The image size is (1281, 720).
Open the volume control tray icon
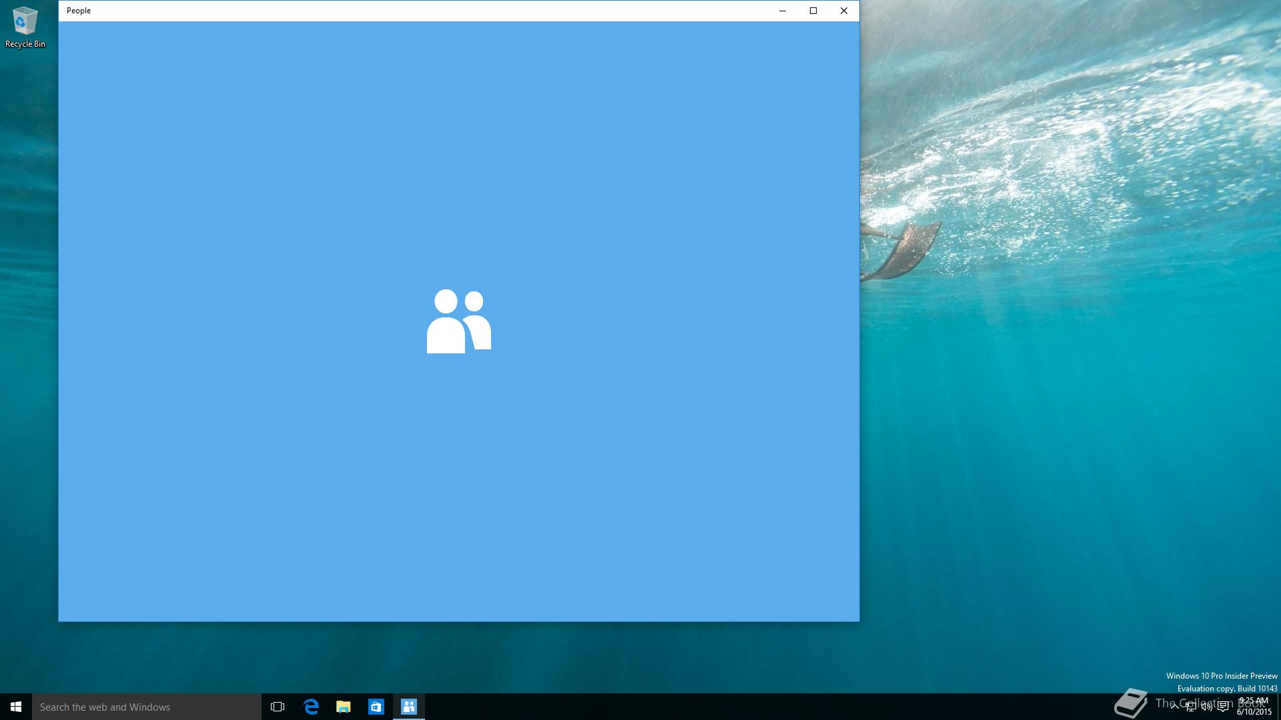coord(1206,707)
